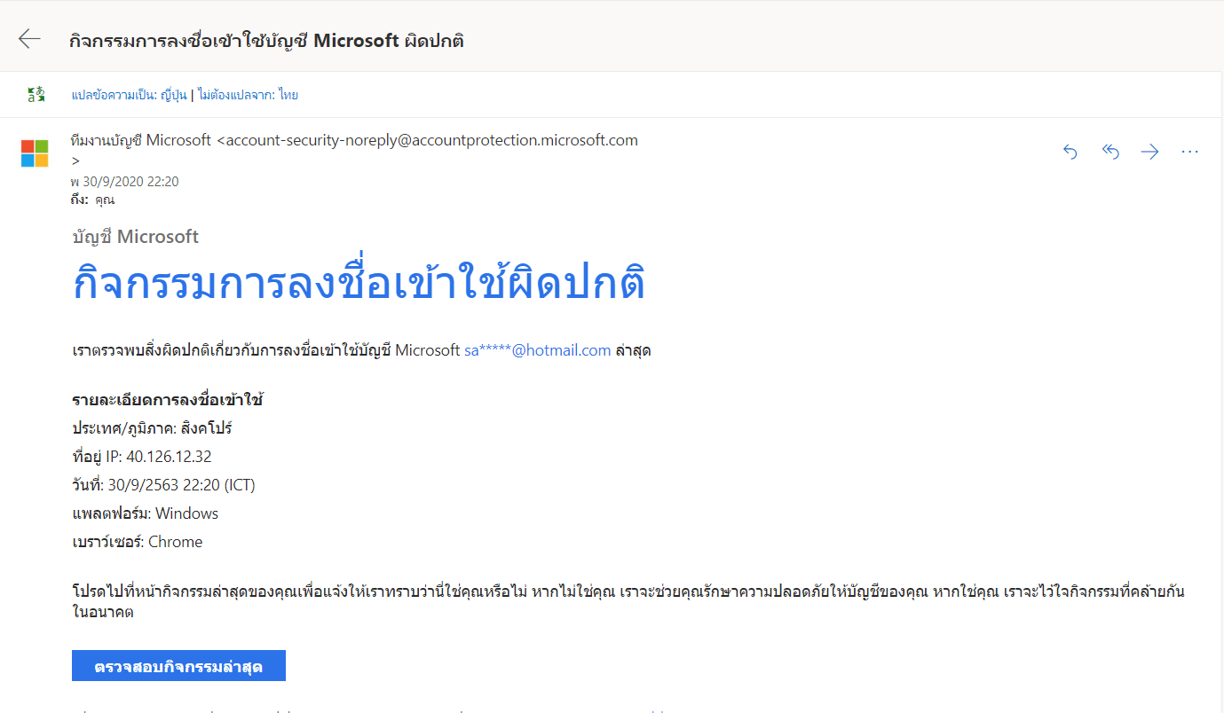Click the translator icon beside the translation links
Viewport: 1224px width, 713px height.
click(36, 95)
